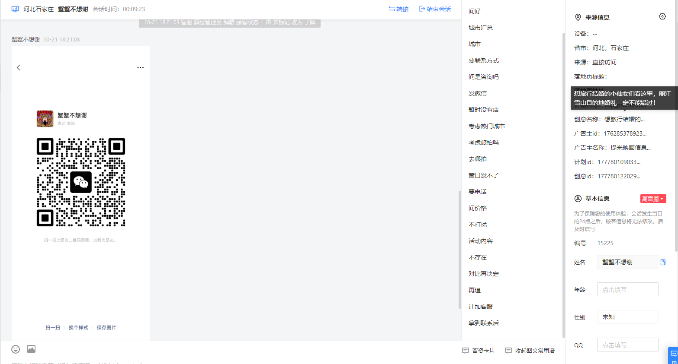
Task: Open the emoji picker
Action: click(16, 349)
